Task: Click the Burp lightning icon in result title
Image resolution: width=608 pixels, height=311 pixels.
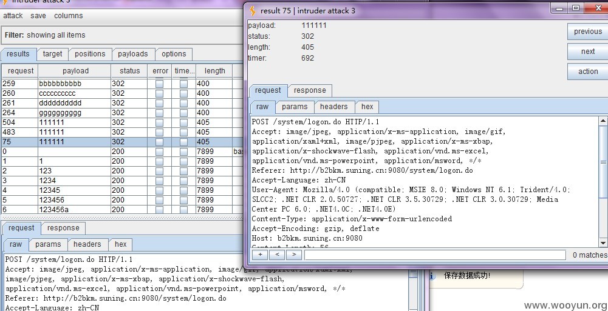Action: coord(253,11)
